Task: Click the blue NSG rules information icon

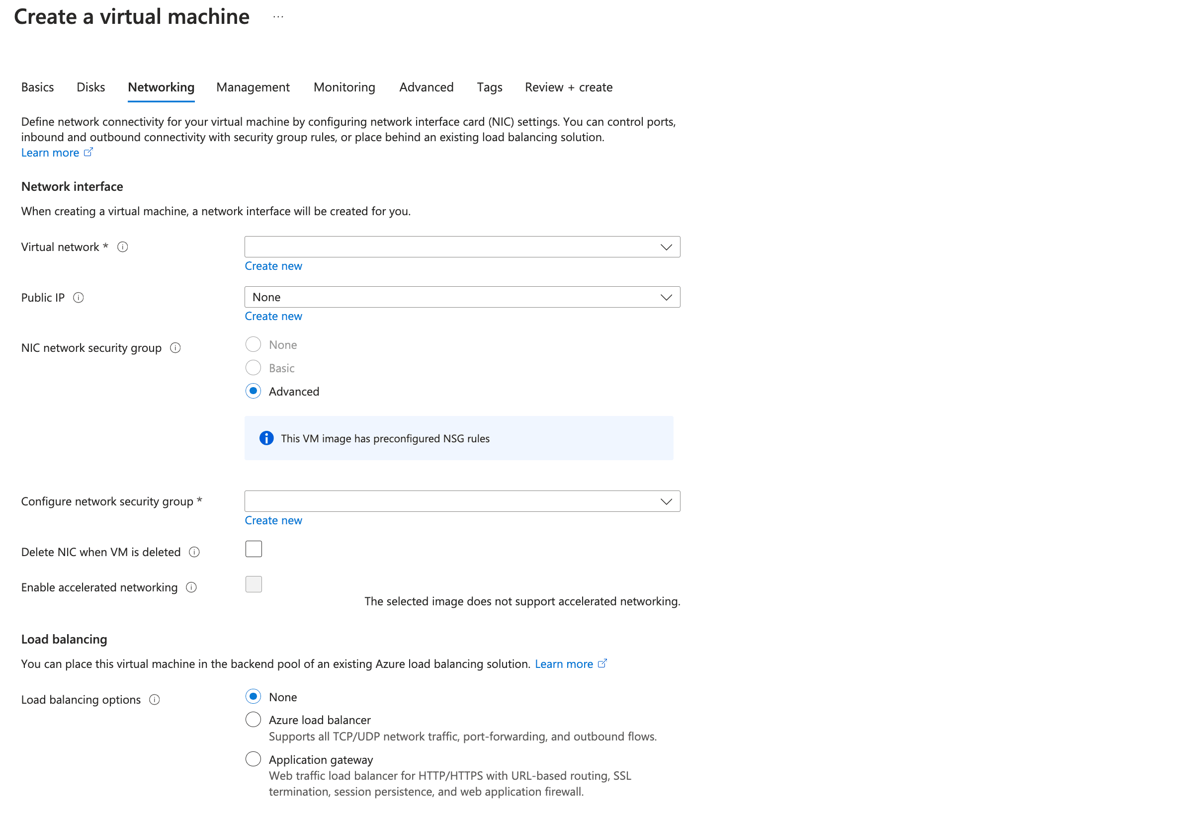Action: click(266, 438)
